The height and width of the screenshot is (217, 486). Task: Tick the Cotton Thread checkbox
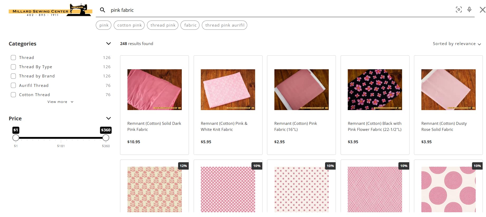[x=13, y=95]
